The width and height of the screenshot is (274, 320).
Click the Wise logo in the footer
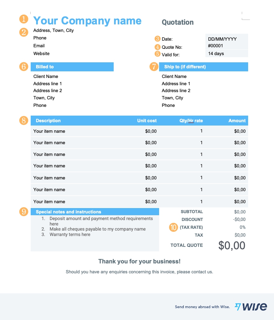pos(251,306)
